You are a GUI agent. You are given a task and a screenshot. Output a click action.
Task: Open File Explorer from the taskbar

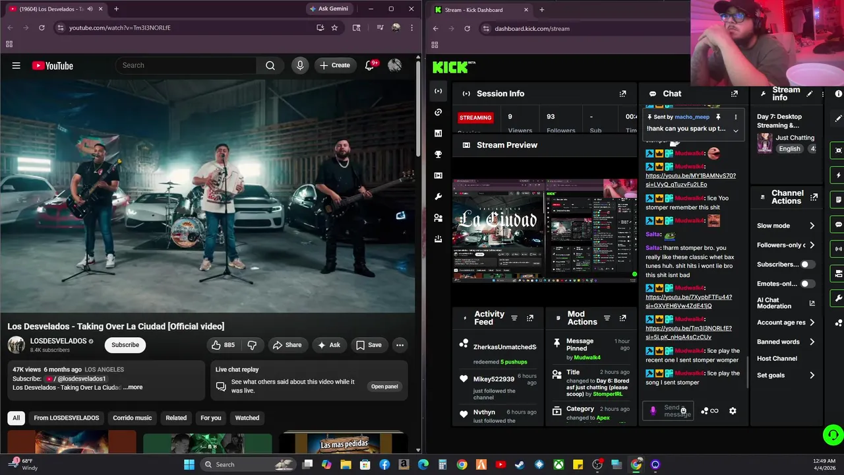(346, 464)
